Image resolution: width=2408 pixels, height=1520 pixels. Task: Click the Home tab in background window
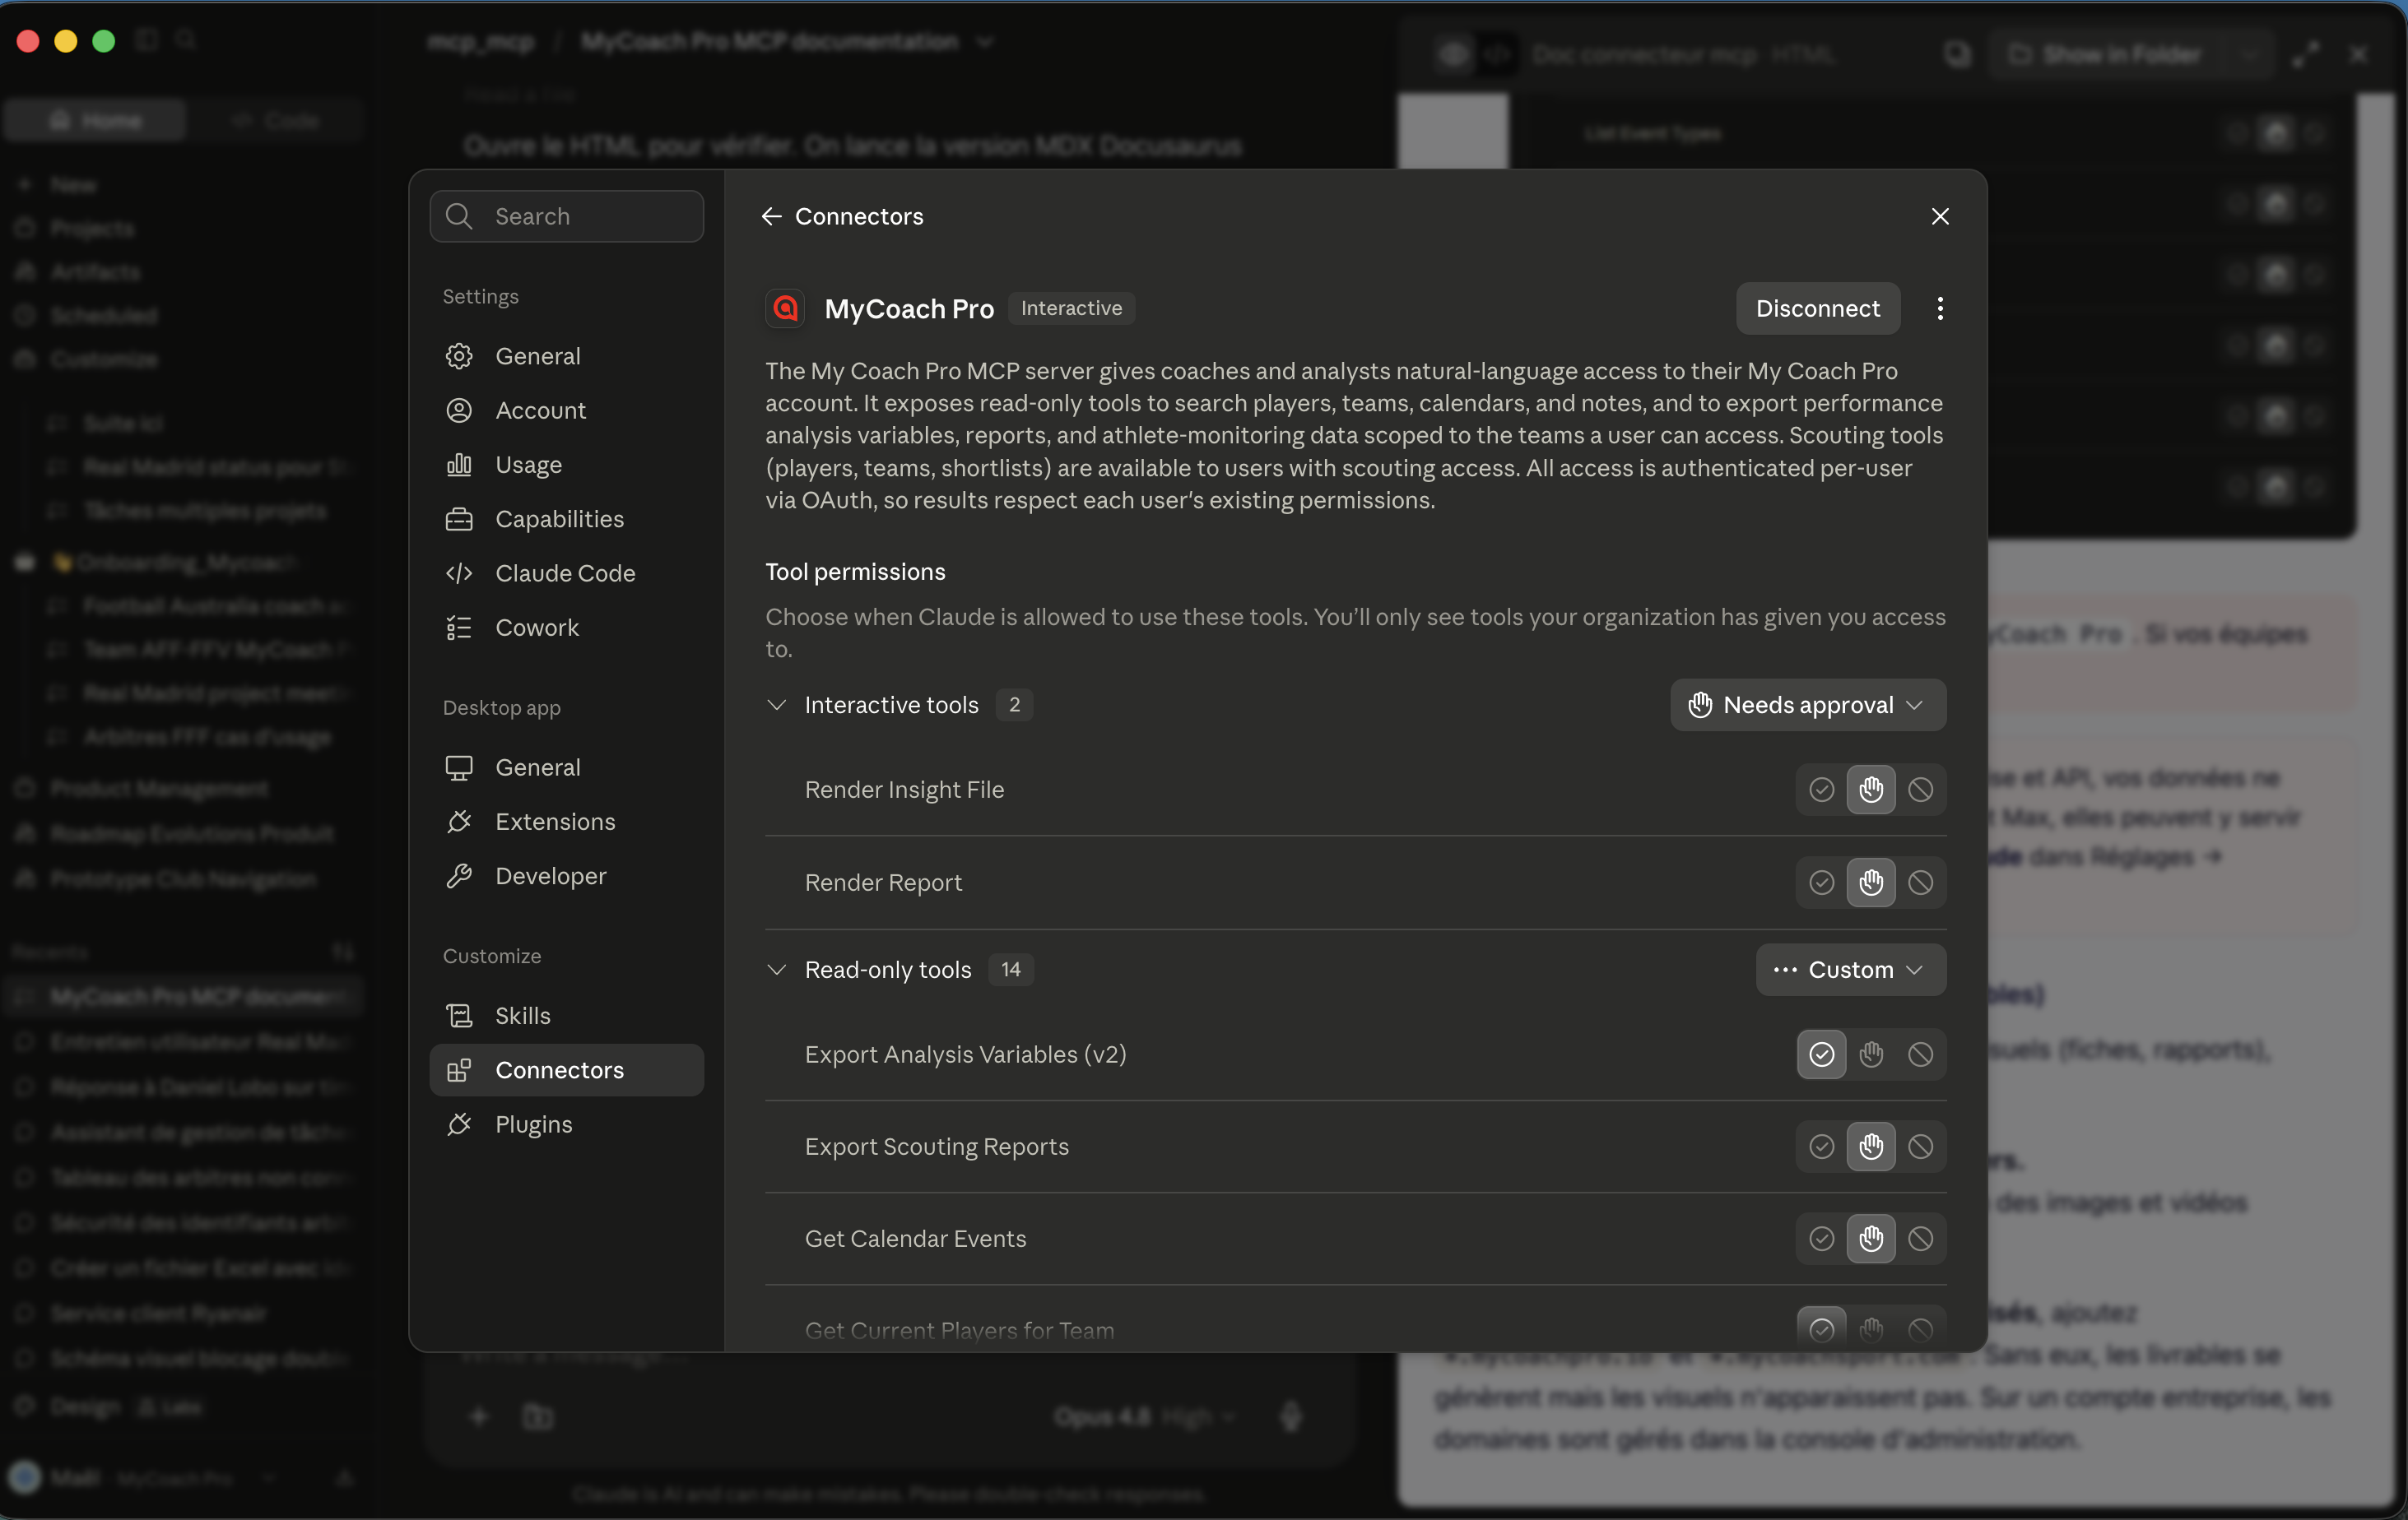click(x=95, y=121)
